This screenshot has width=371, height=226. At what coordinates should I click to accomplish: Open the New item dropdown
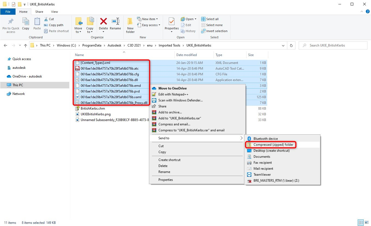[148, 19]
